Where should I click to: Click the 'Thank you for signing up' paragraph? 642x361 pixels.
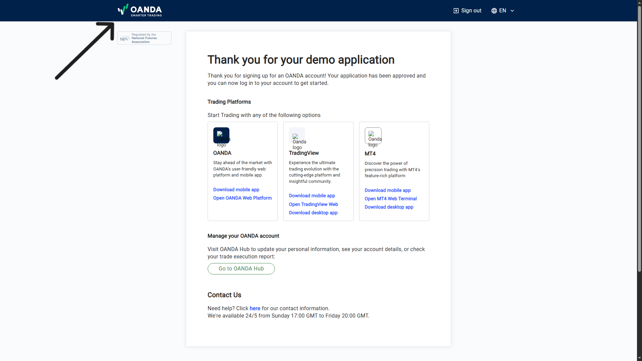[316, 80]
